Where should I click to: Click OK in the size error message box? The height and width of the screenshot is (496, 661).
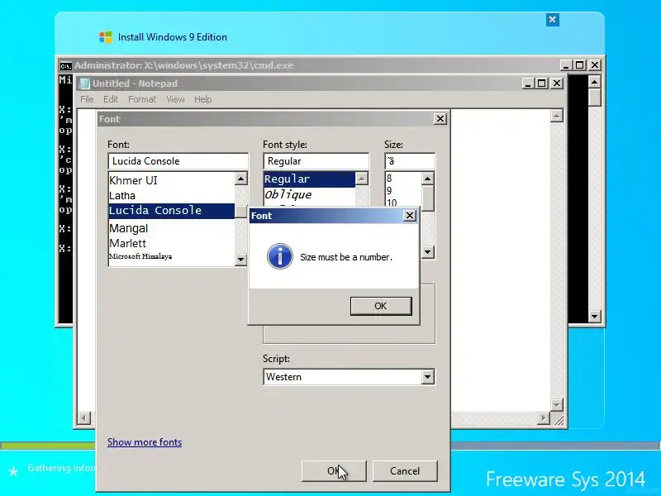[x=381, y=306]
